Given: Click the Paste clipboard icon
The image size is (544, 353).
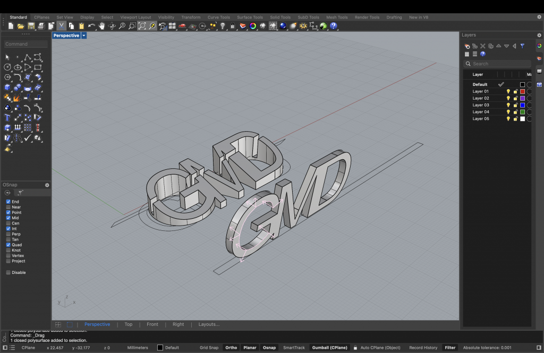Looking at the screenshot, I should pyautogui.click(x=81, y=26).
